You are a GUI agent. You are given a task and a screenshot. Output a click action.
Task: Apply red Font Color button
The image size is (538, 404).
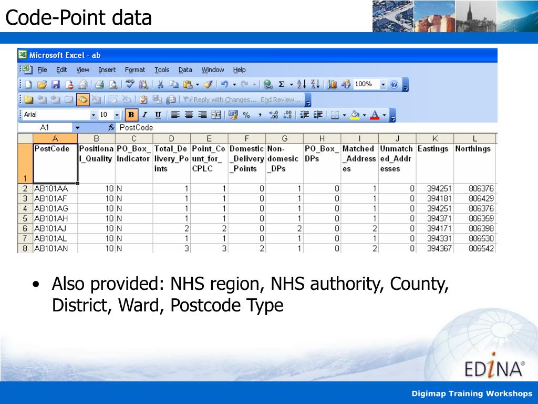(x=375, y=115)
